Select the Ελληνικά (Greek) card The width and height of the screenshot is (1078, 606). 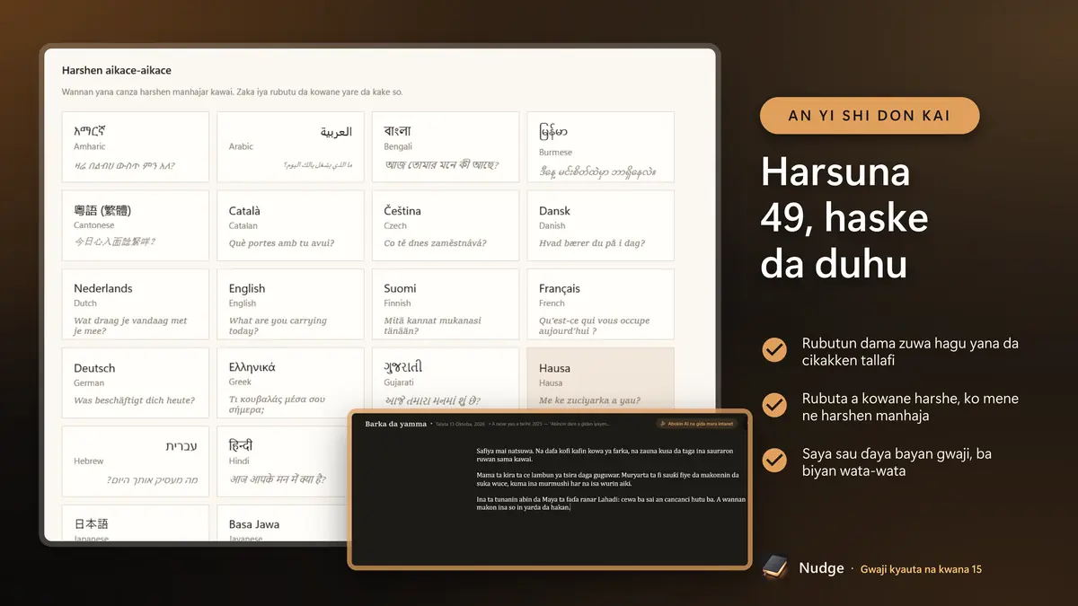290,383
